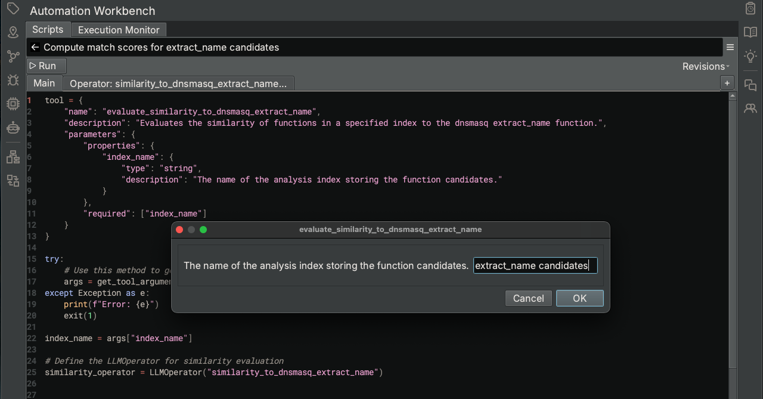763x399 pixels.
Task: Expand the Revisions dropdown
Action: pyautogui.click(x=706, y=66)
